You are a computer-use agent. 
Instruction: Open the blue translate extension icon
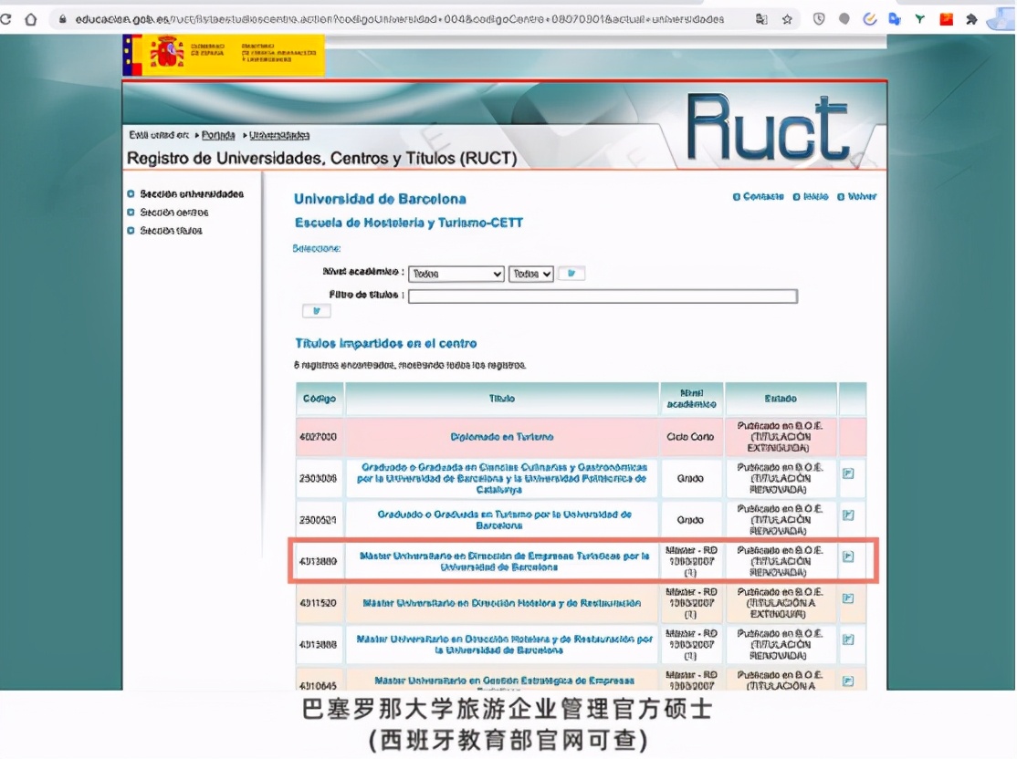[x=895, y=19]
